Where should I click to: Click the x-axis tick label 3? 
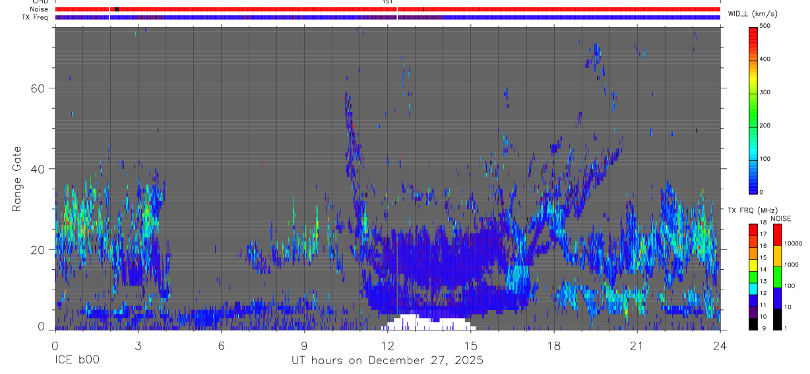(138, 345)
